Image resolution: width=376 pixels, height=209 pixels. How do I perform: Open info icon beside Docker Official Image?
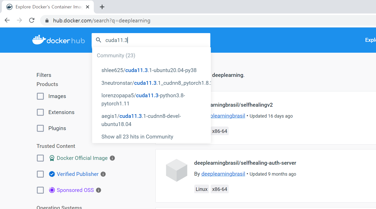pos(112,158)
